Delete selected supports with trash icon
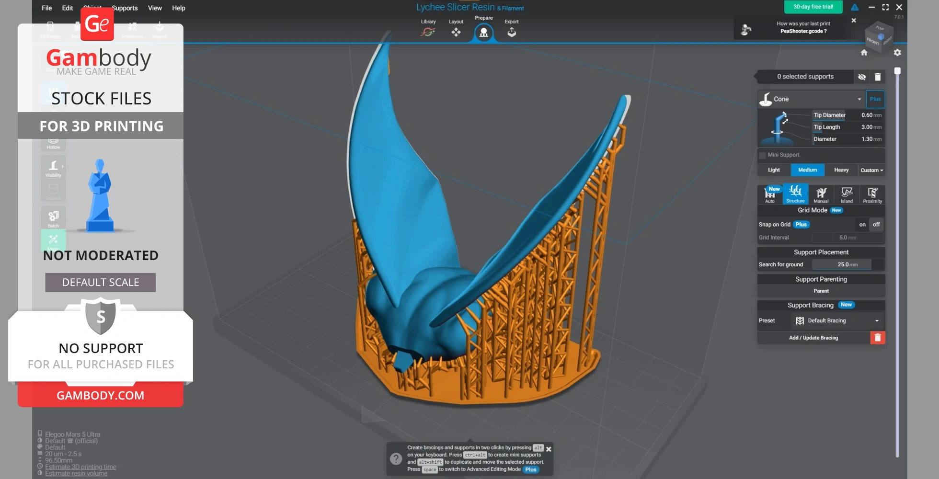This screenshot has width=939, height=479. point(878,77)
